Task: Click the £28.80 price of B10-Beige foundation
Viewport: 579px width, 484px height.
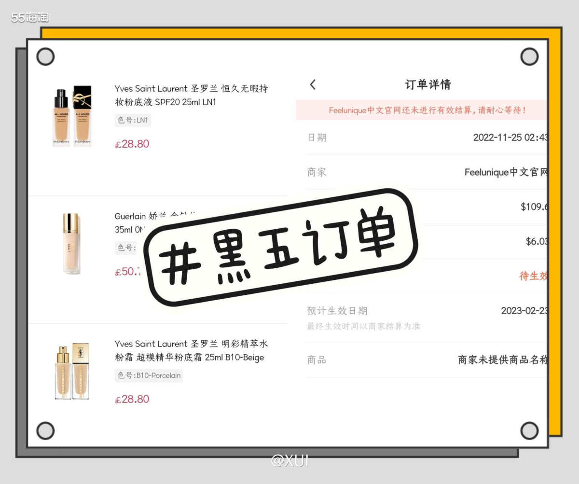Action: point(132,399)
